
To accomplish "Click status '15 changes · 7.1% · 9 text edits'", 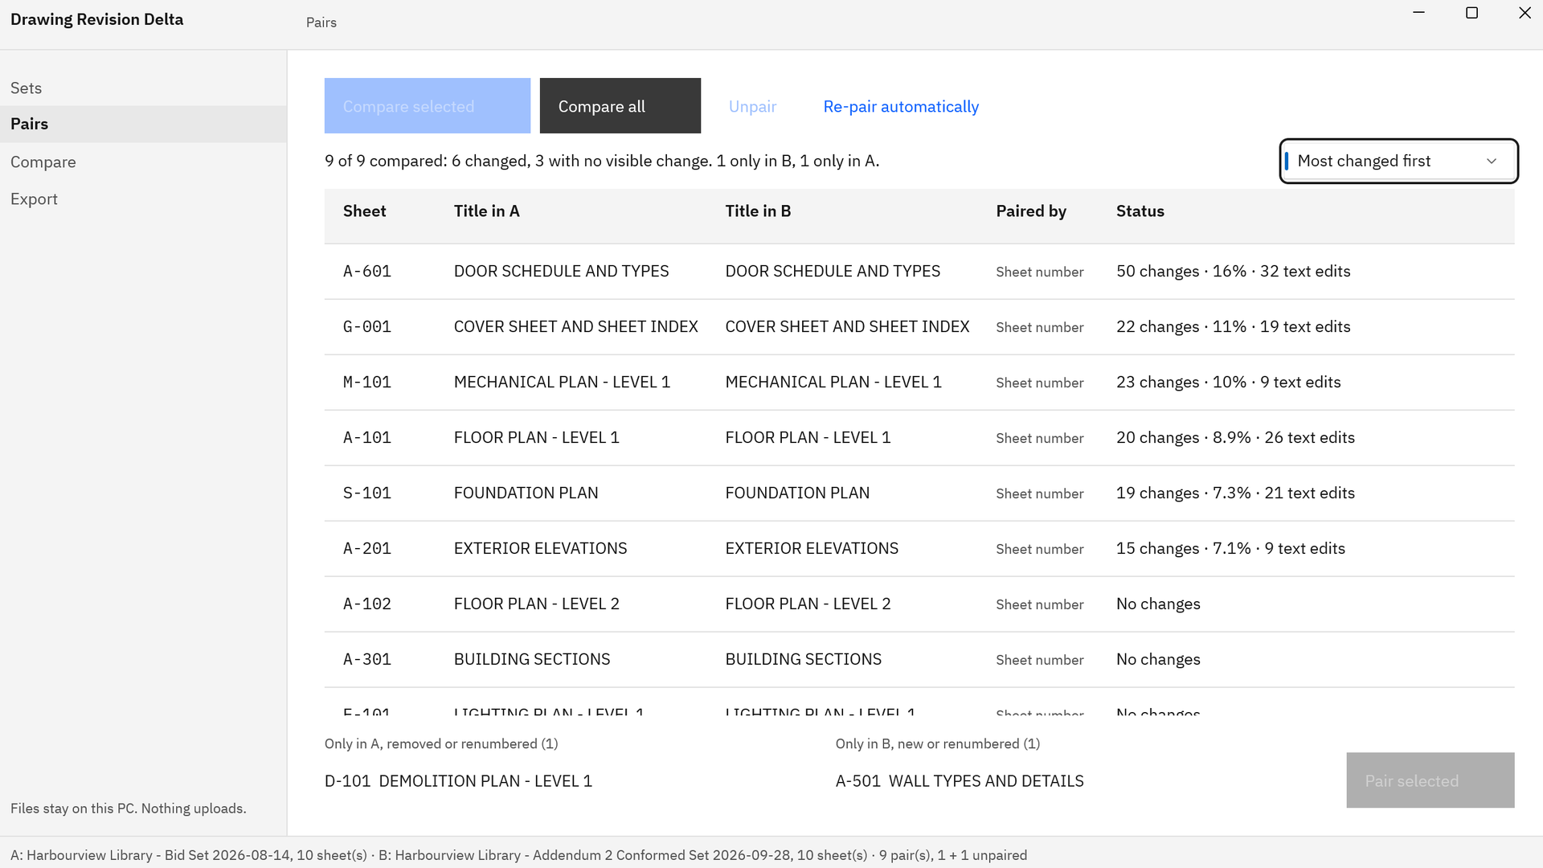I will point(1231,549).
